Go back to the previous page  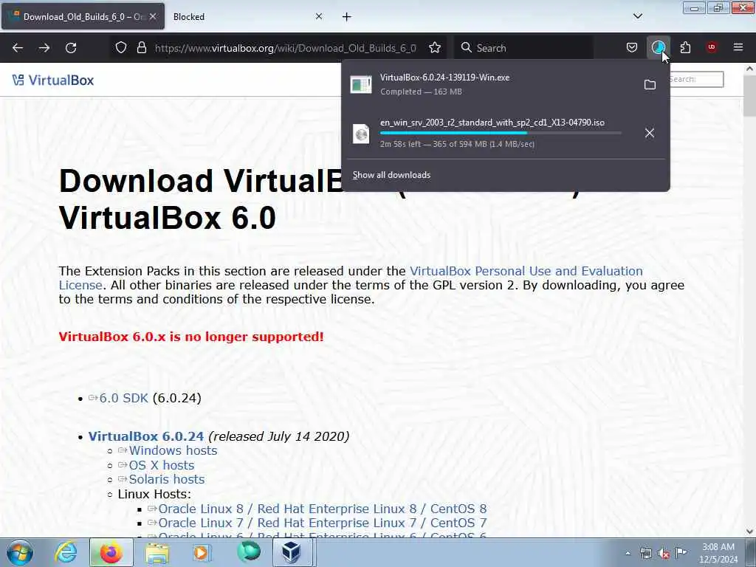(18, 48)
